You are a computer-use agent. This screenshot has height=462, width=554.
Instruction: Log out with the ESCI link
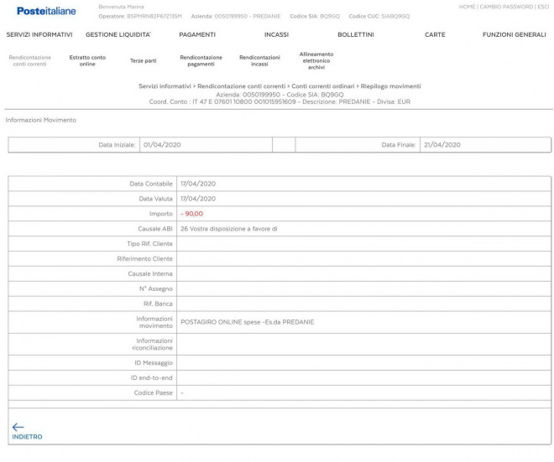pyautogui.click(x=542, y=7)
